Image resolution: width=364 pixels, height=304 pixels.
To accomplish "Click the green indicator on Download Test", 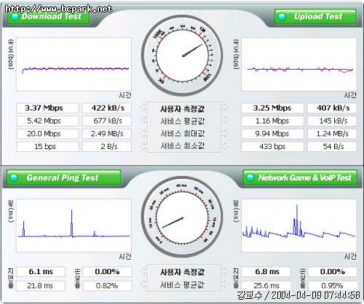I will (15, 17).
